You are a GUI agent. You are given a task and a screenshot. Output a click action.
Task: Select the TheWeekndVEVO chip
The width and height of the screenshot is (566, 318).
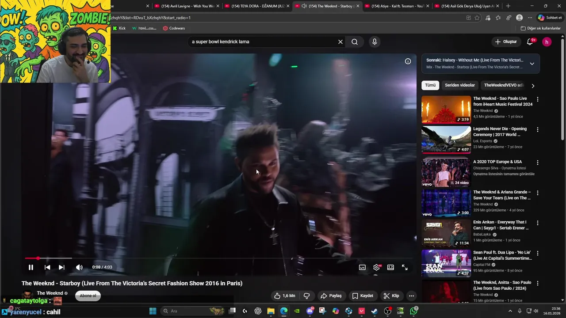tap(503, 85)
